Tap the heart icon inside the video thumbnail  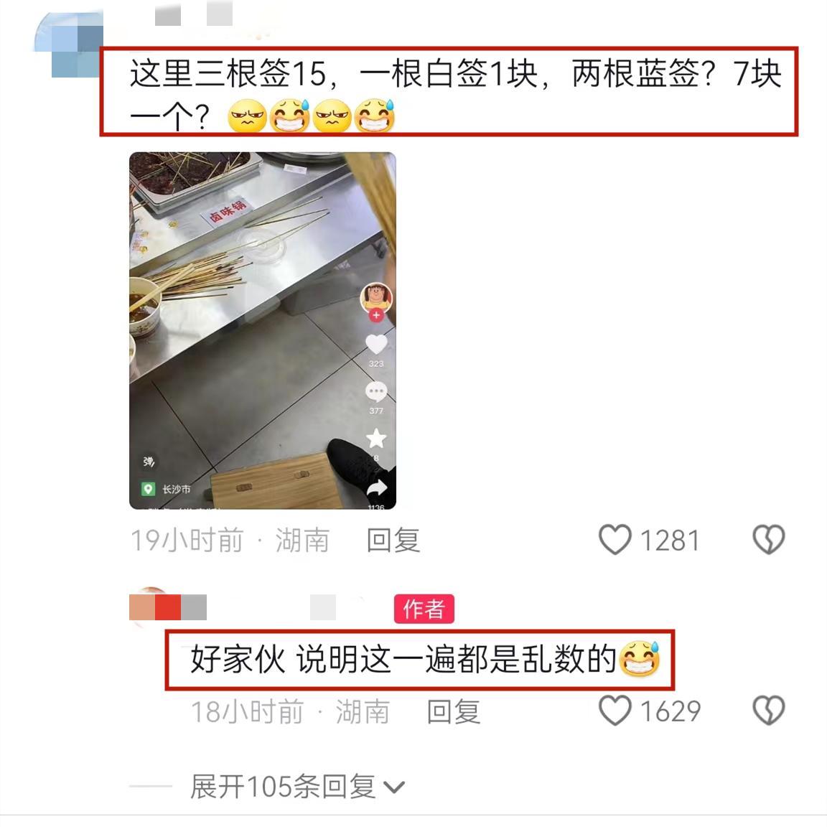coord(376,345)
